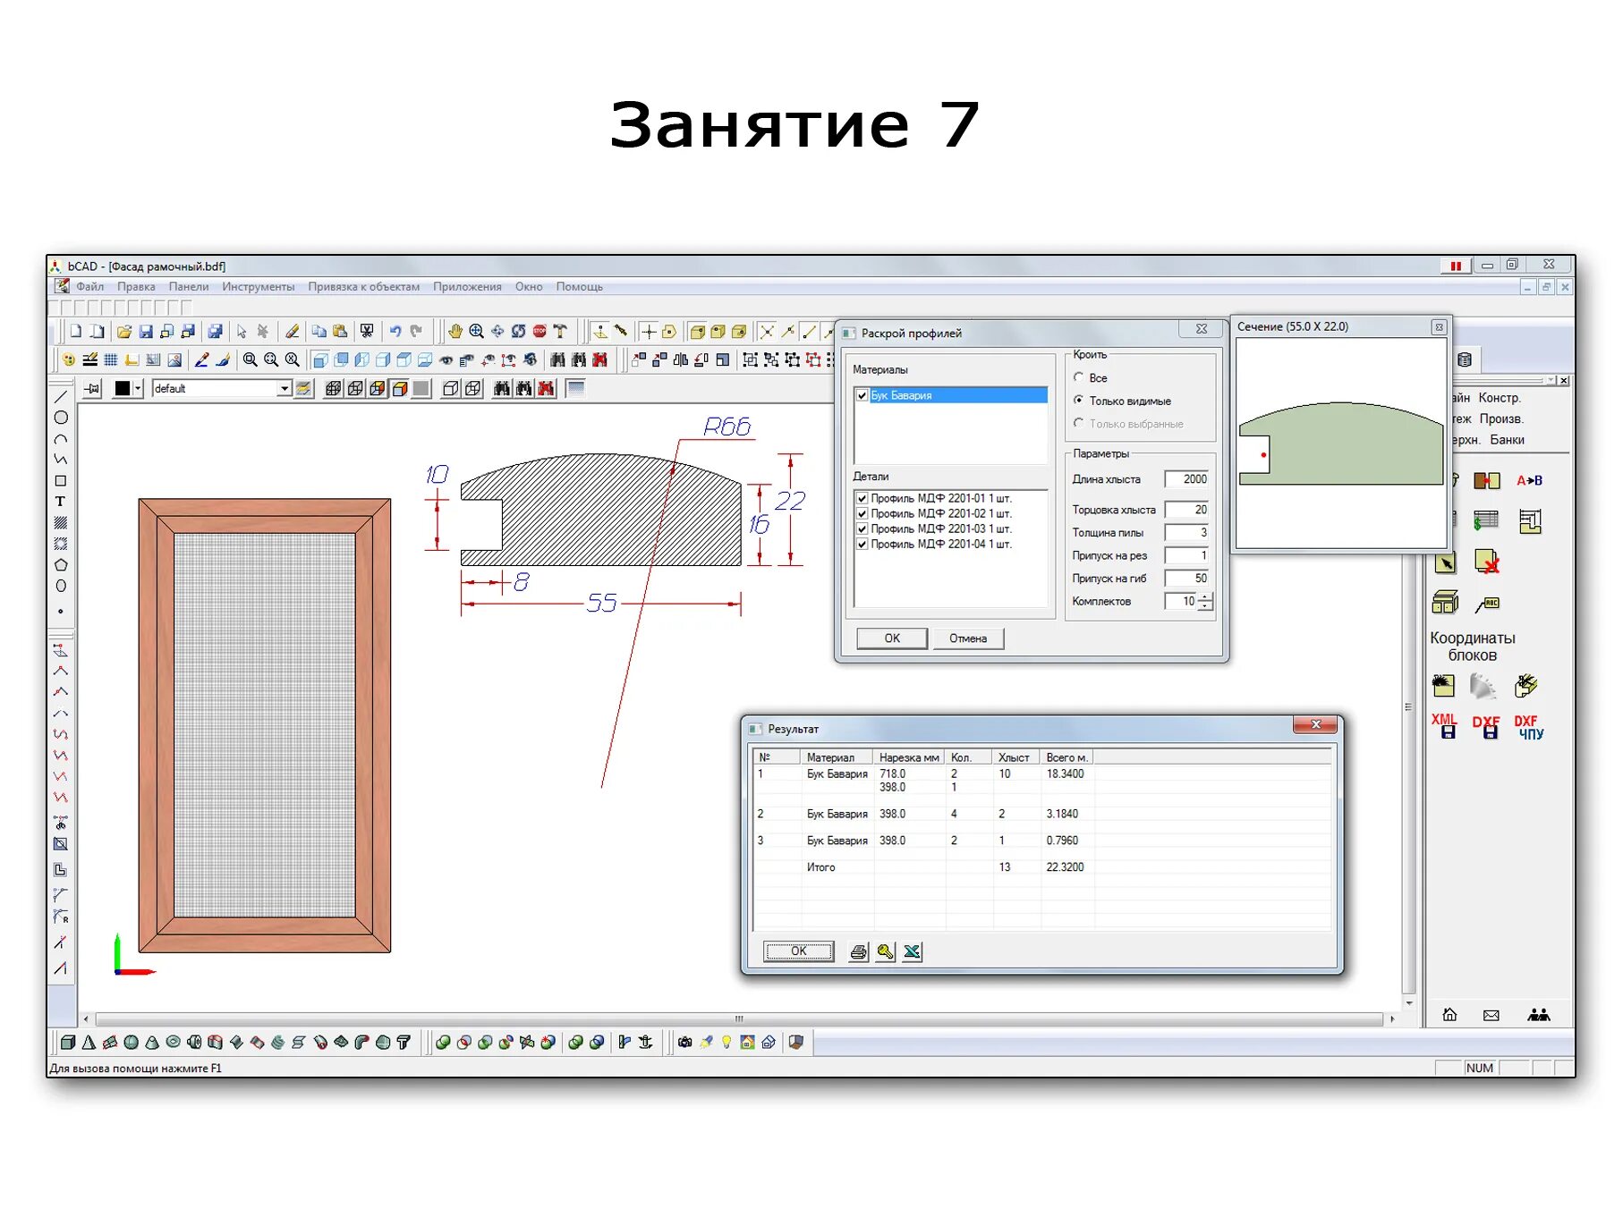Click OK in Раскрой профилей dialog

[892, 638]
